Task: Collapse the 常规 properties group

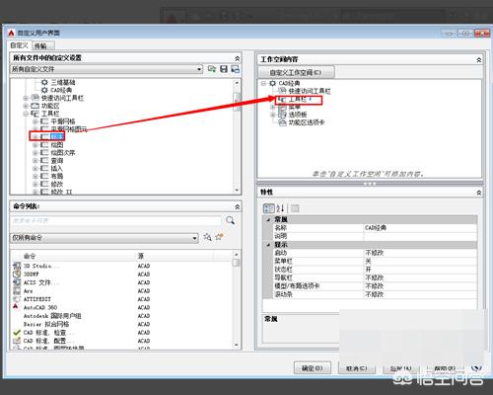Action: (268, 219)
